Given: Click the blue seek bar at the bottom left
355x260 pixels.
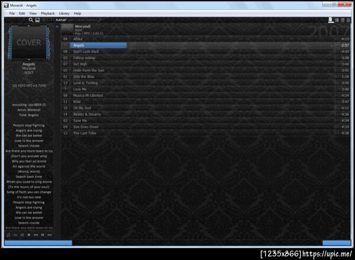Looking at the screenshot, I should click(38, 243).
